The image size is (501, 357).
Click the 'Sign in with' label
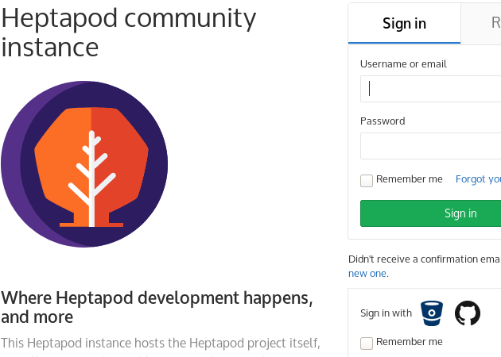pyautogui.click(x=386, y=313)
